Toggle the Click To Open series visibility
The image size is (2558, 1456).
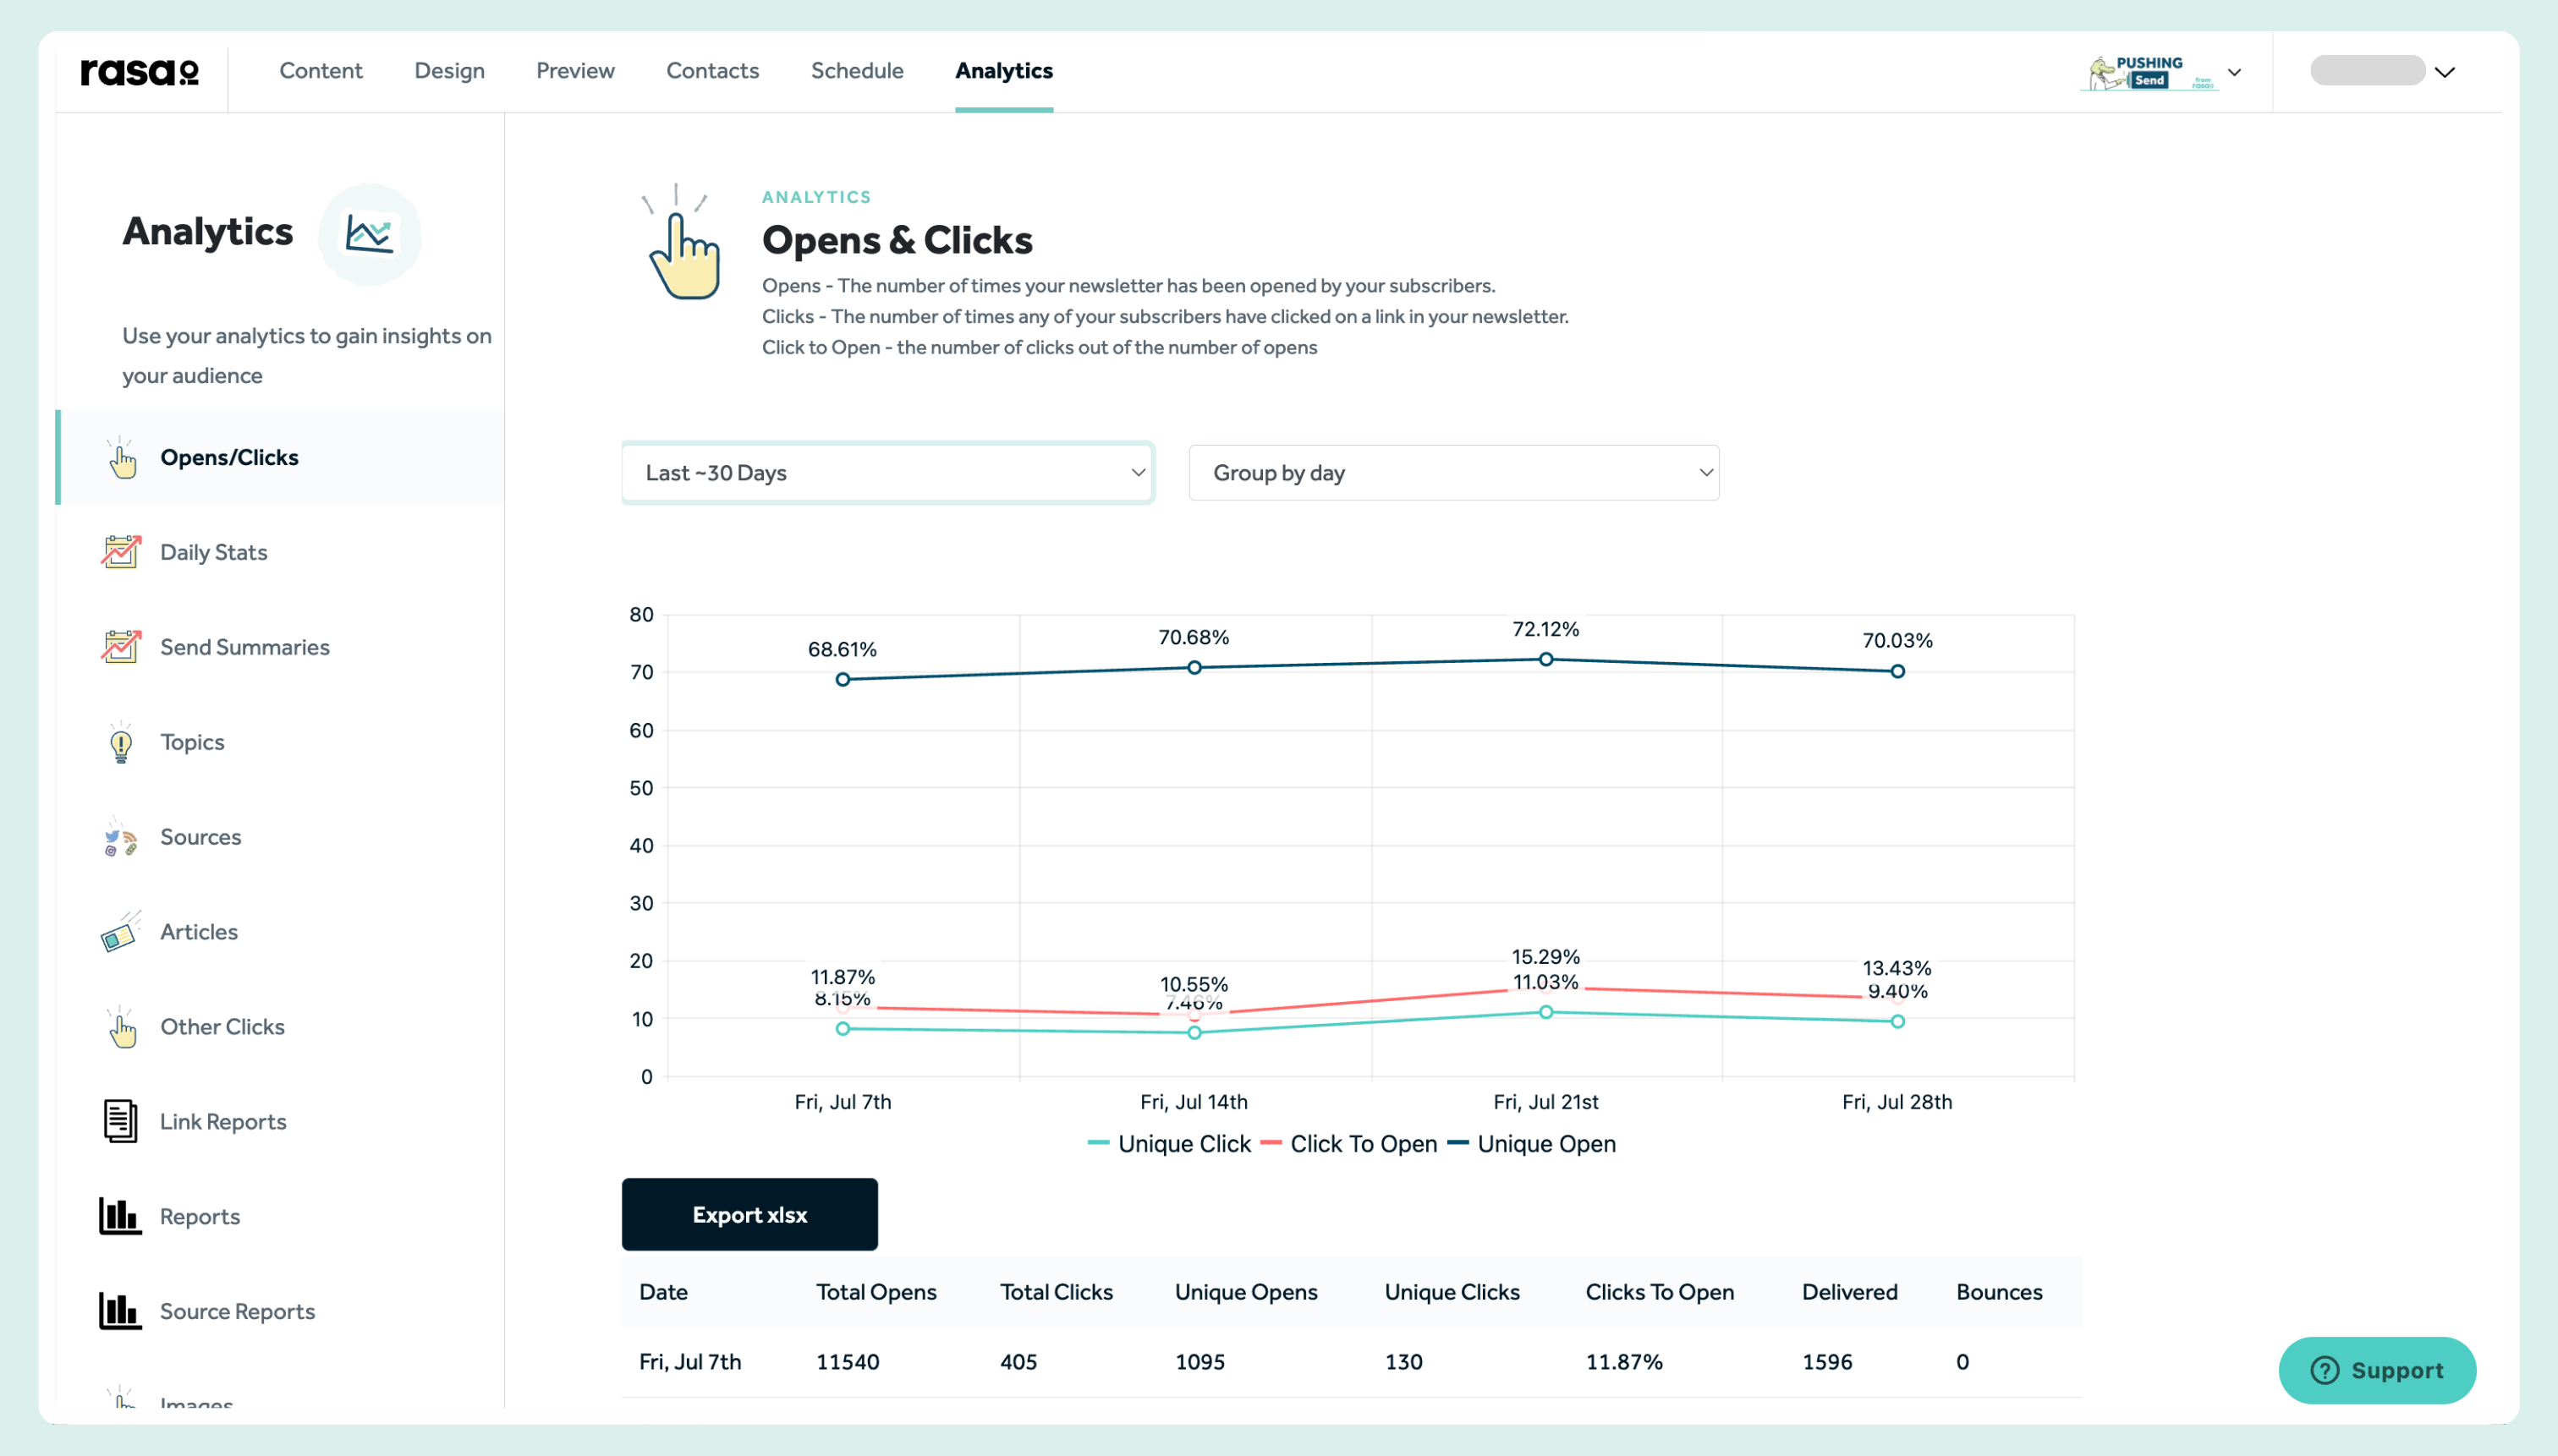pos(1363,1143)
